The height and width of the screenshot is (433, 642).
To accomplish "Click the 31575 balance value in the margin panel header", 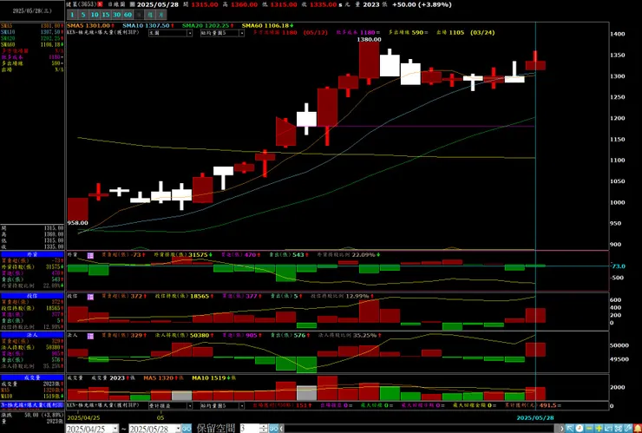I will click(x=198, y=255).
